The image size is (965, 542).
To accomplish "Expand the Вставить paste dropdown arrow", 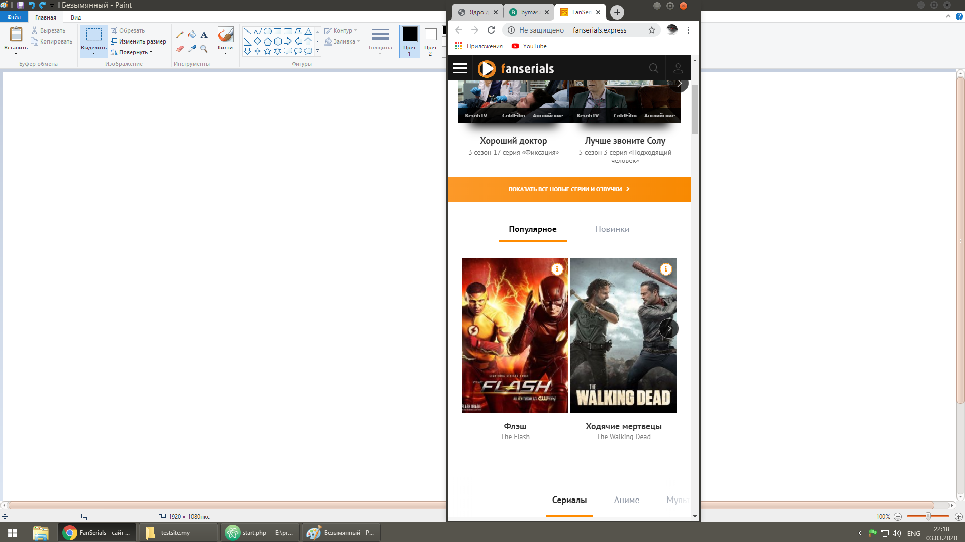I will tap(16, 53).
